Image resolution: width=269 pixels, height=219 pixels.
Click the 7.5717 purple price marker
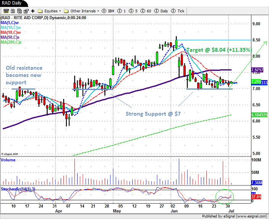coord(257,70)
